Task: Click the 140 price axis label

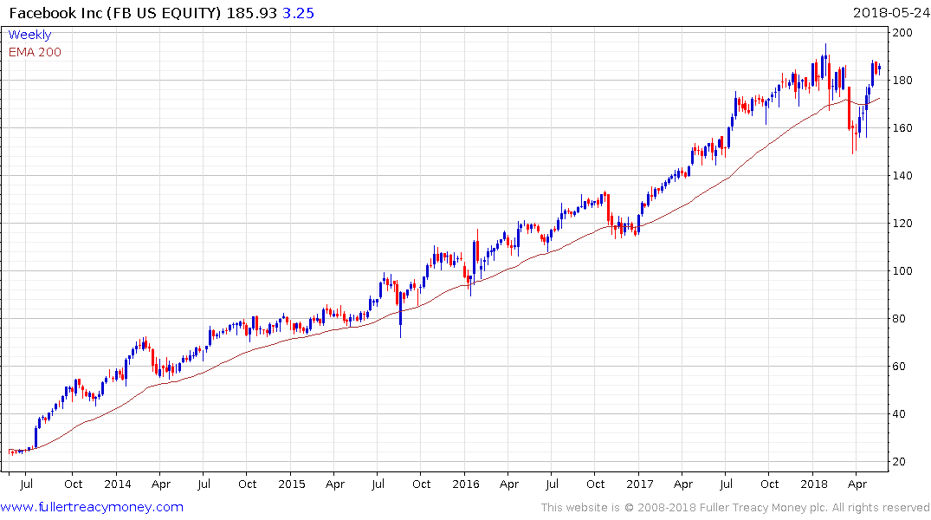Action: pos(902,175)
